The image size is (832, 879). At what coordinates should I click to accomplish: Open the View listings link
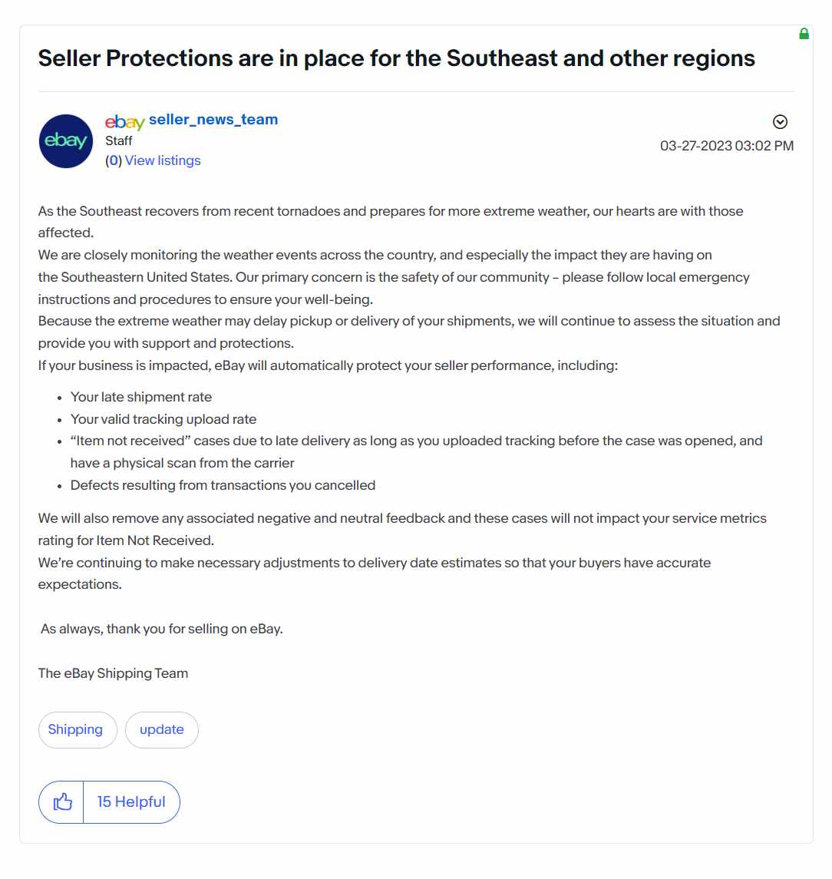tap(163, 160)
